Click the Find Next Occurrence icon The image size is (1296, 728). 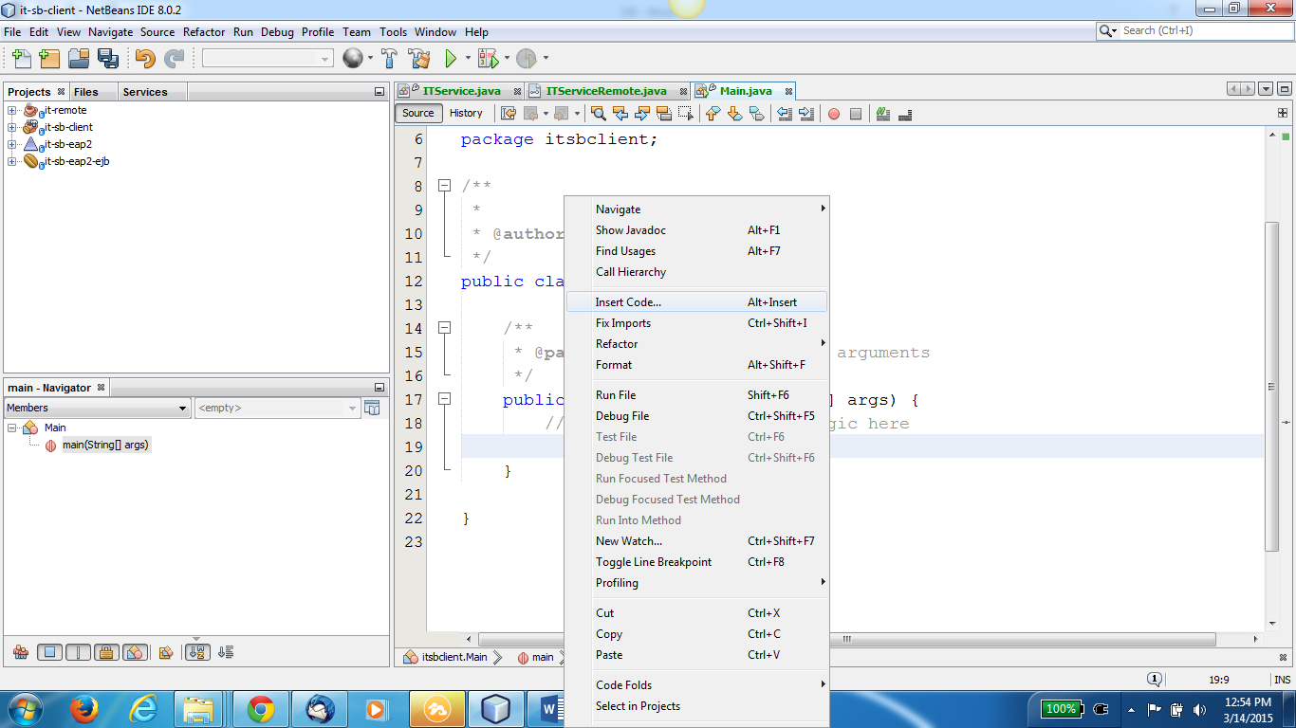coord(642,114)
